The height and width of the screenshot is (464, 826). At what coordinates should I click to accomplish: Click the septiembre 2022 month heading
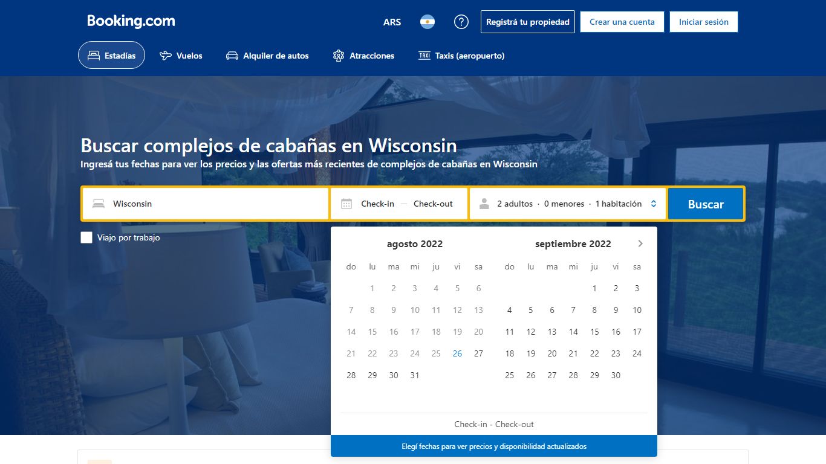[573, 244]
